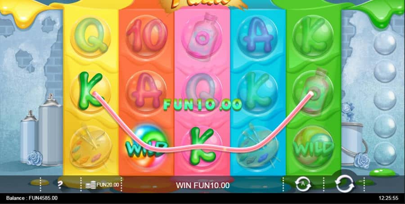Open the FUN20.00 bet selector
405x204 pixels.
(x=103, y=184)
